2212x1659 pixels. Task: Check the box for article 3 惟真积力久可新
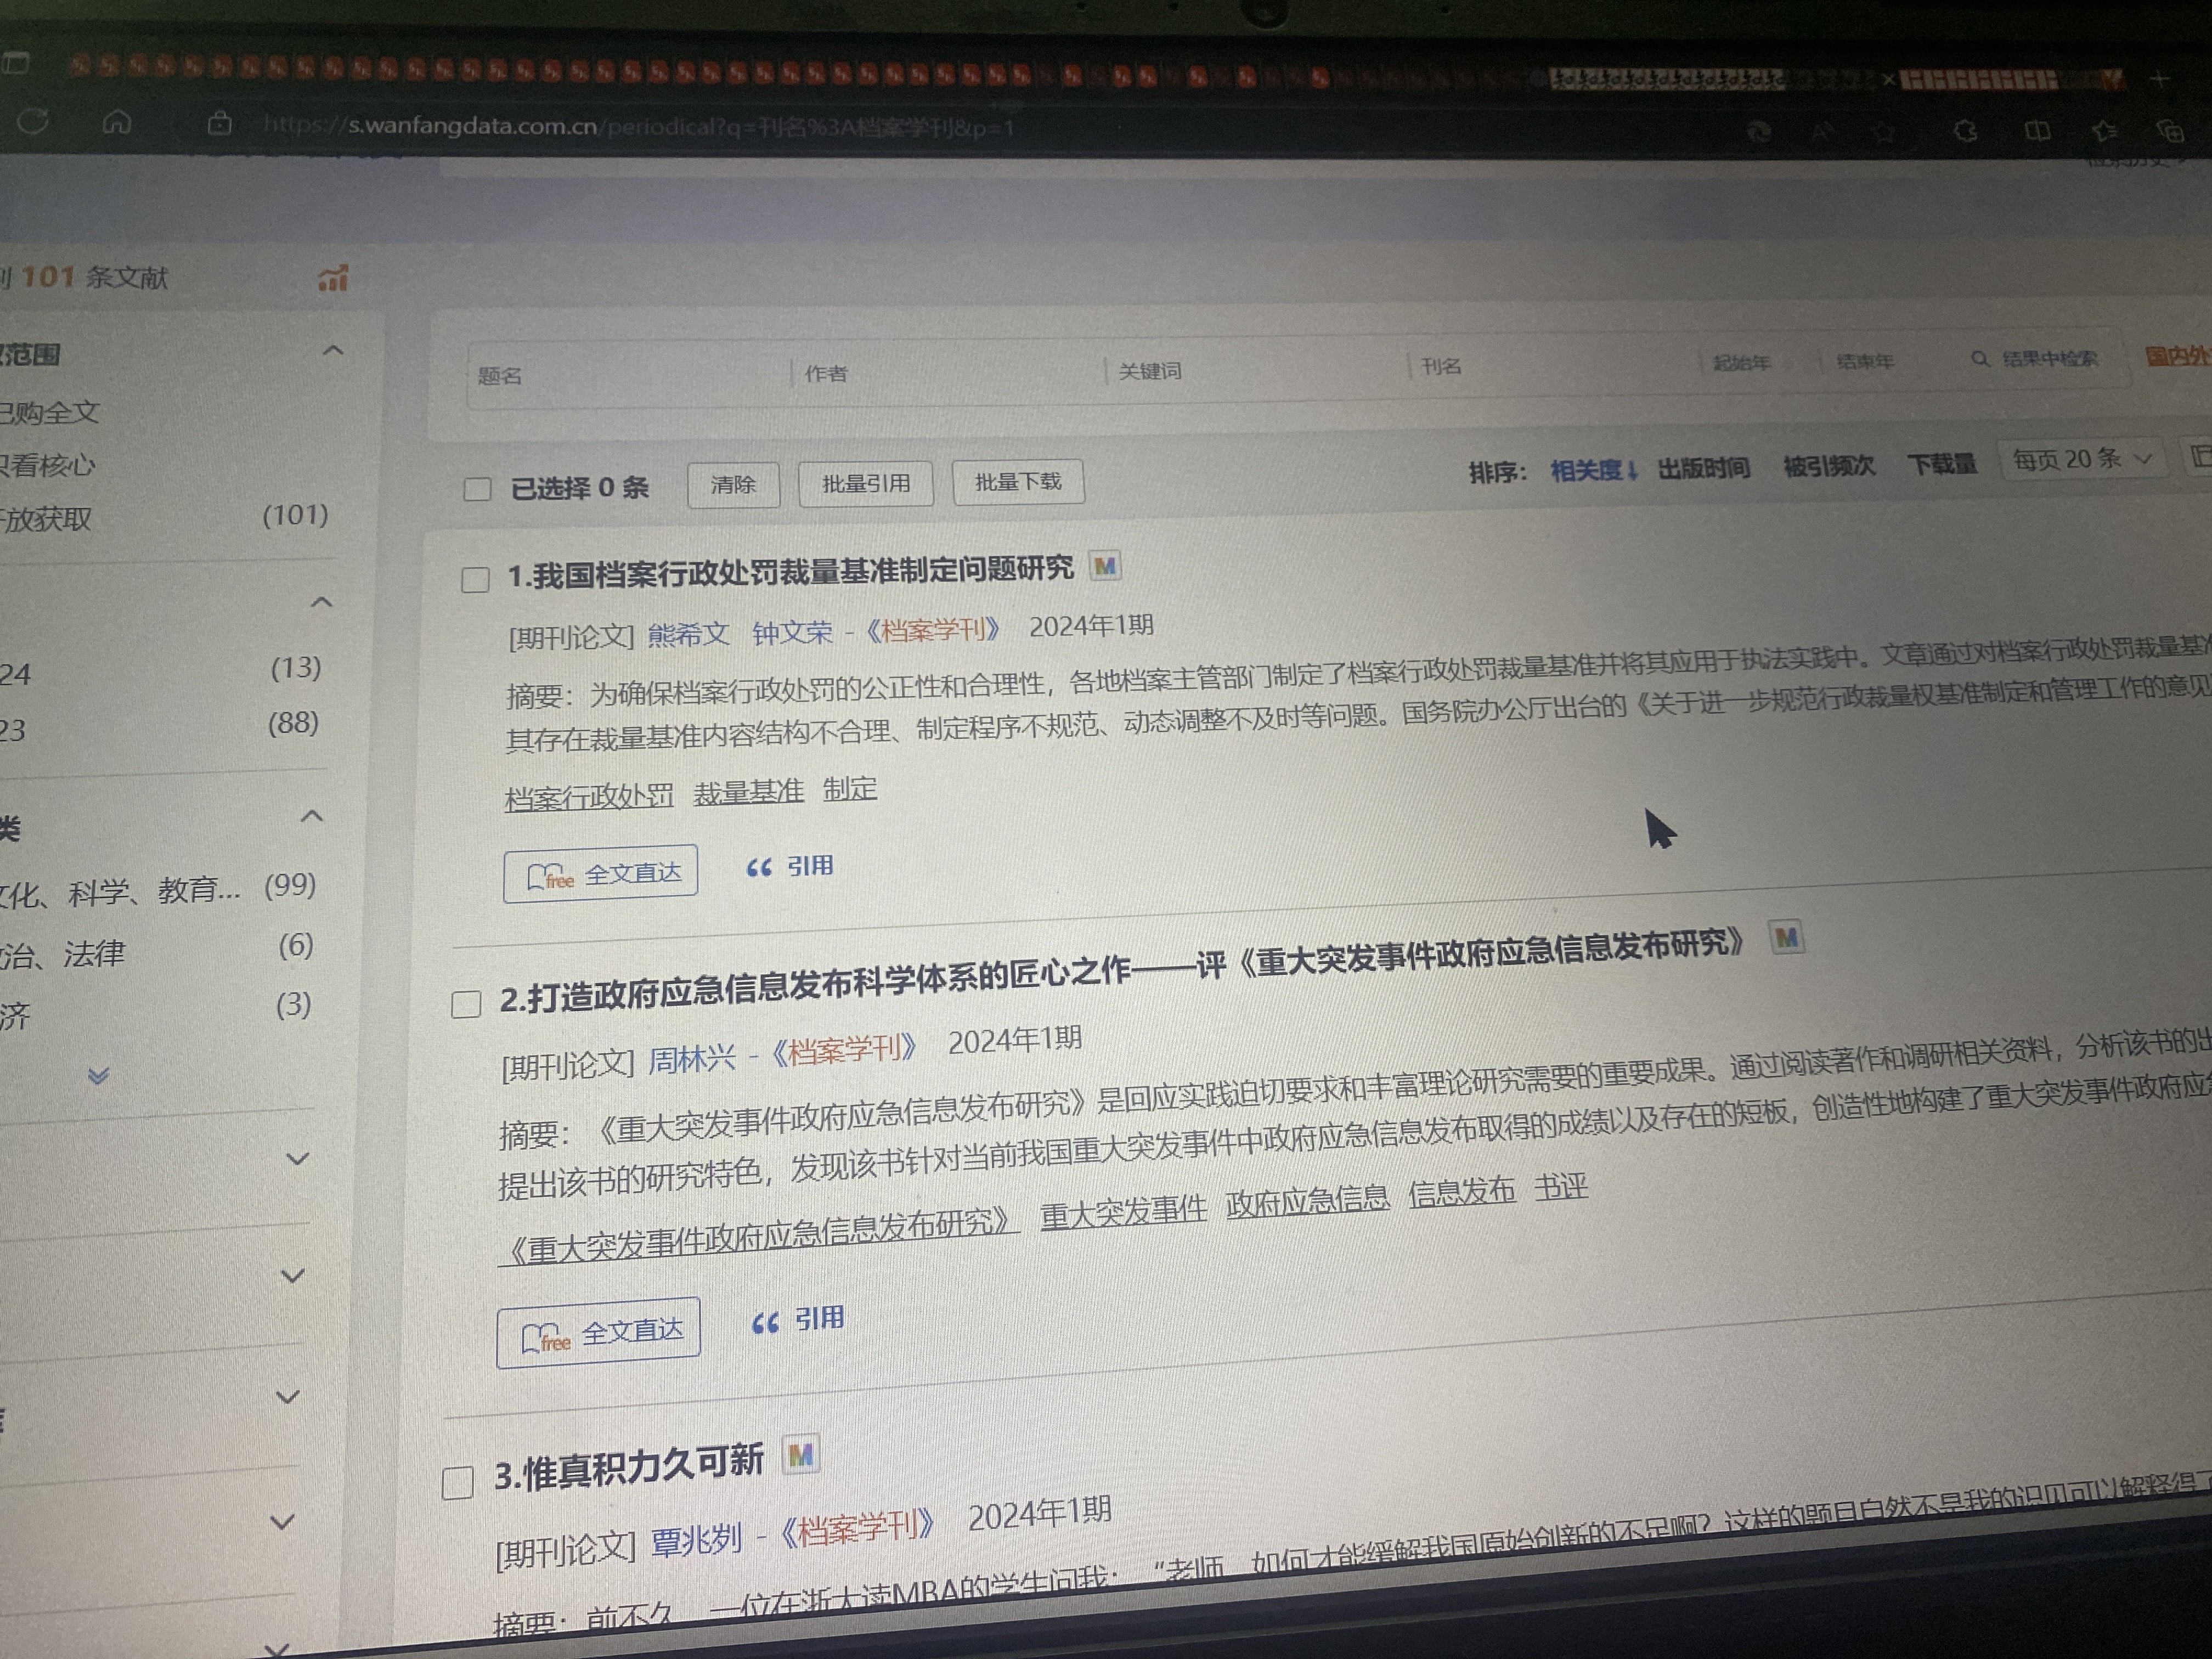[x=458, y=1483]
